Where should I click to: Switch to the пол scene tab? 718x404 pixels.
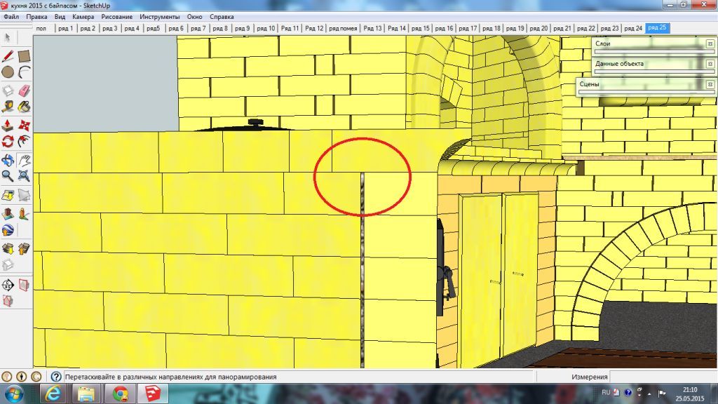point(41,29)
